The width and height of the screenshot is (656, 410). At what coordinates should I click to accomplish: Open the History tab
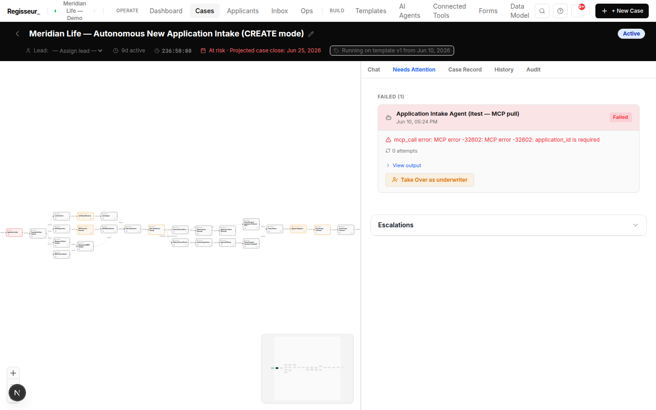504,70
